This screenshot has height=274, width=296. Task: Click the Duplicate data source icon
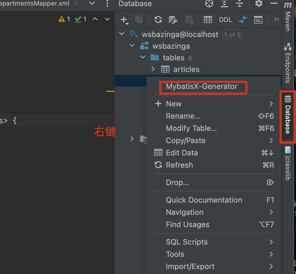coord(139,19)
